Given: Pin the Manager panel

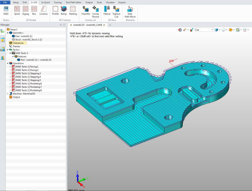Looking at the screenshot, I should click(x=61, y=25).
